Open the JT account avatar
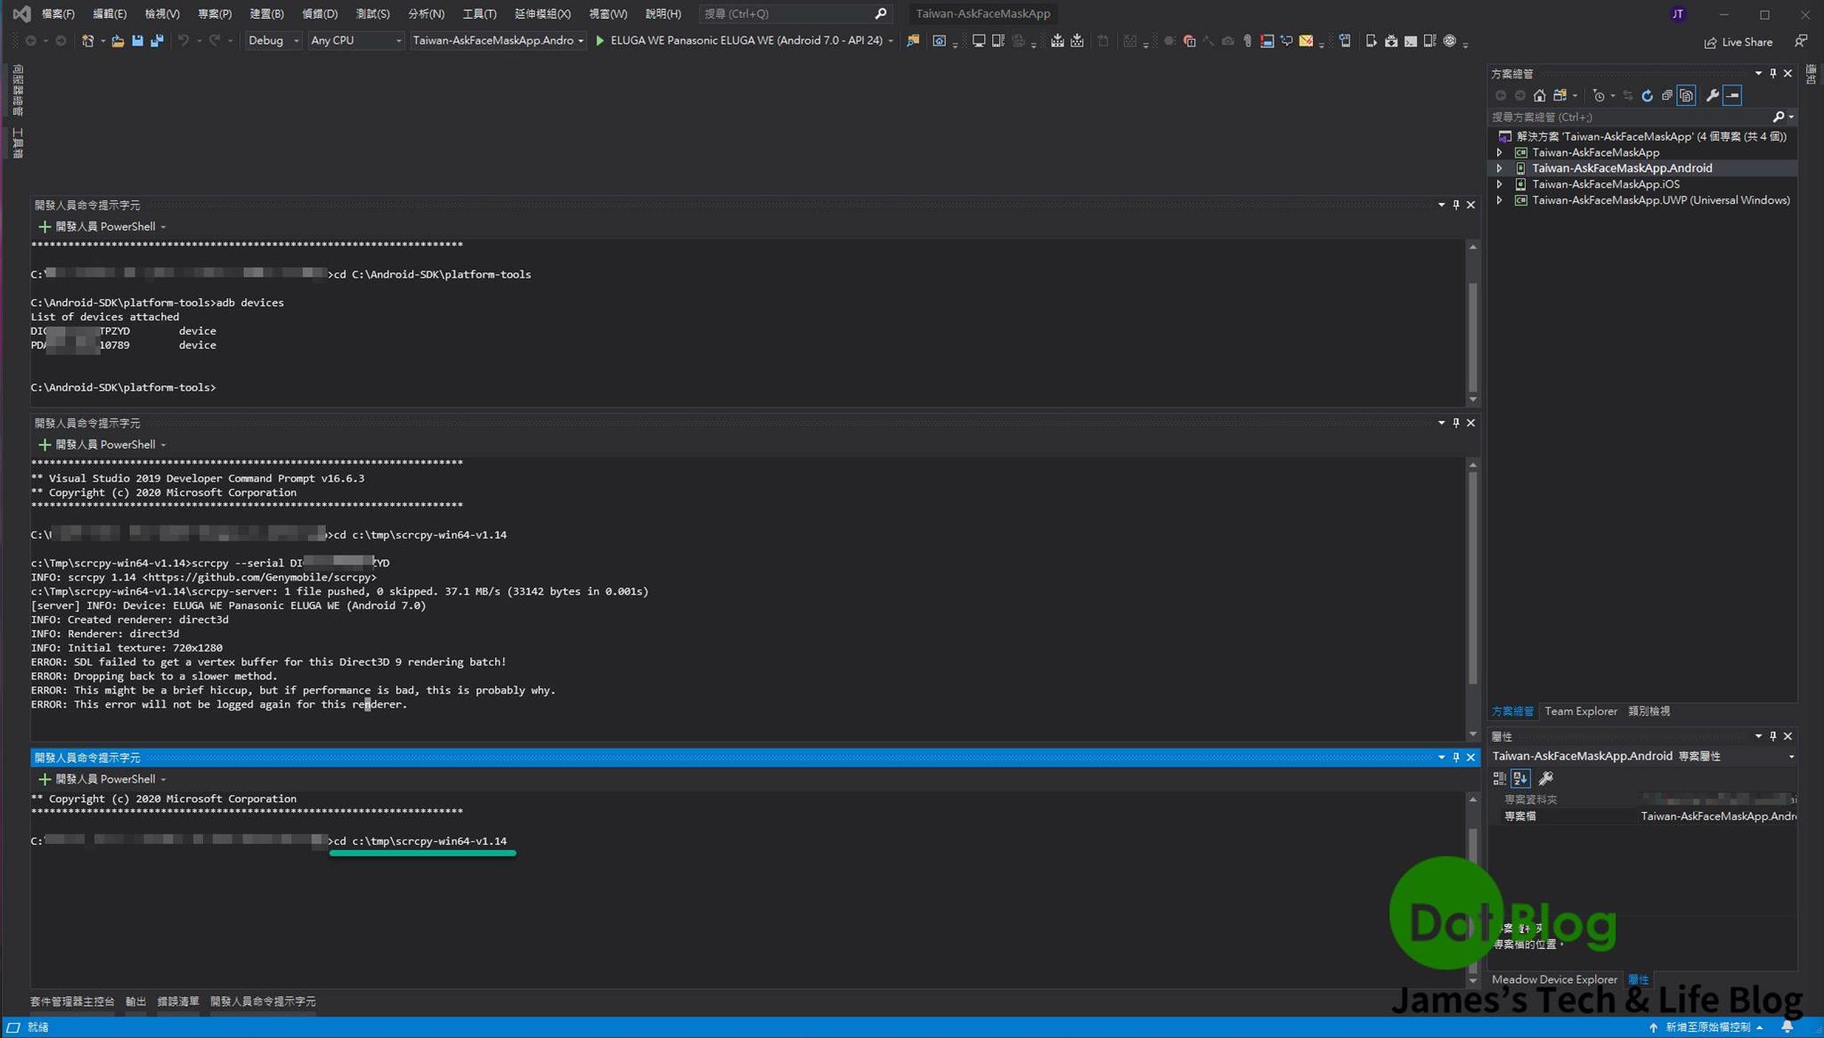This screenshot has height=1038, width=1824. click(x=1678, y=13)
